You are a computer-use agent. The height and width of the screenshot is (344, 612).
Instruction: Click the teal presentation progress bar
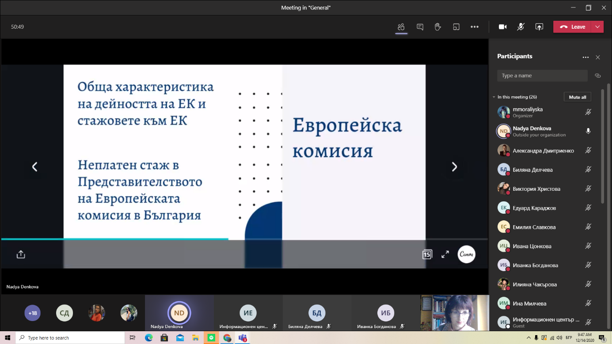point(115,239)
